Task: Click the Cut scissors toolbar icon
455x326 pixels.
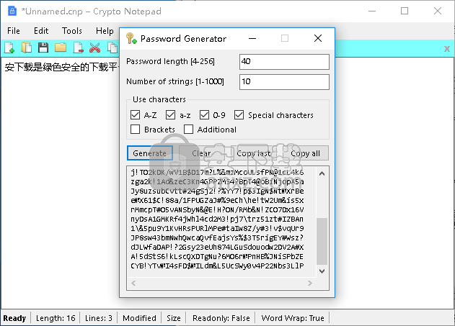Action: 95,47
